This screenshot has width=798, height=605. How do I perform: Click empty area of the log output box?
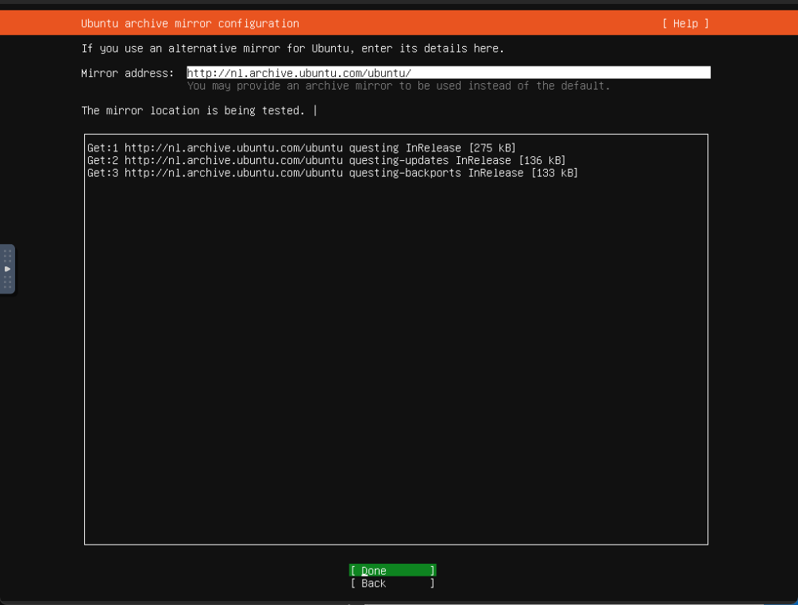click(x=395, y=357)
